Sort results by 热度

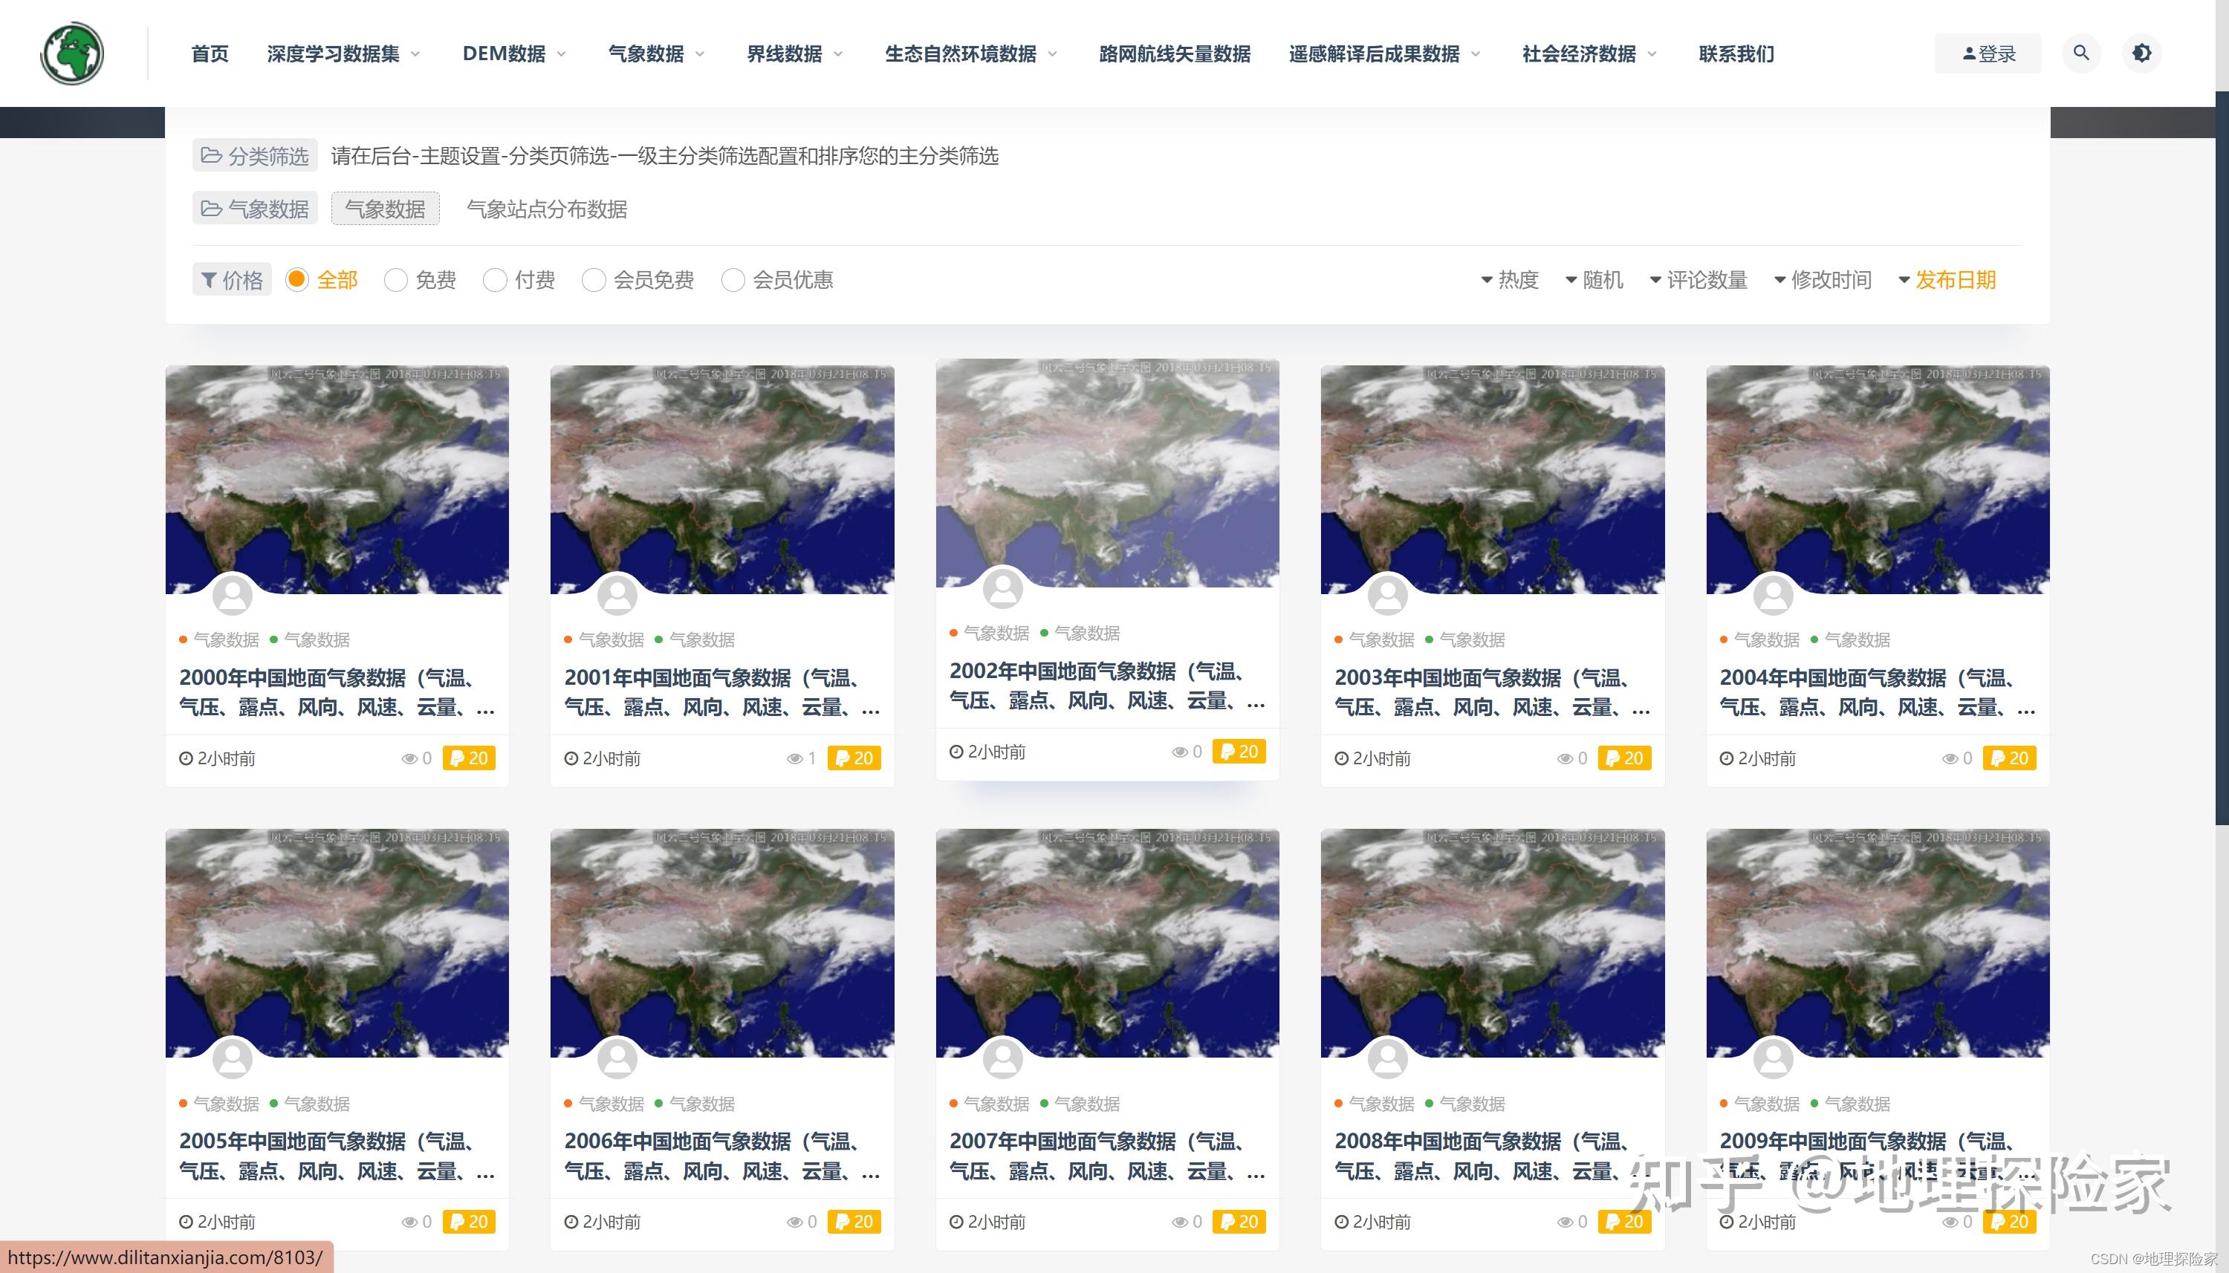[1509, 280]
